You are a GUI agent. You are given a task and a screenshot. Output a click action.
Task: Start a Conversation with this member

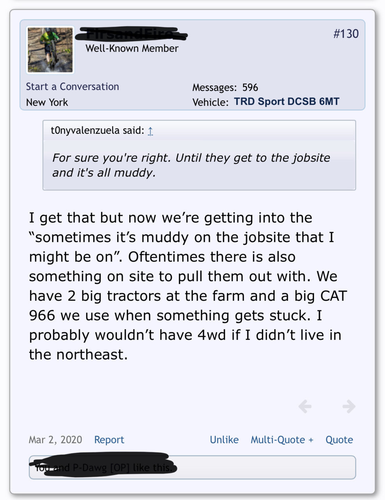(73, 86)
